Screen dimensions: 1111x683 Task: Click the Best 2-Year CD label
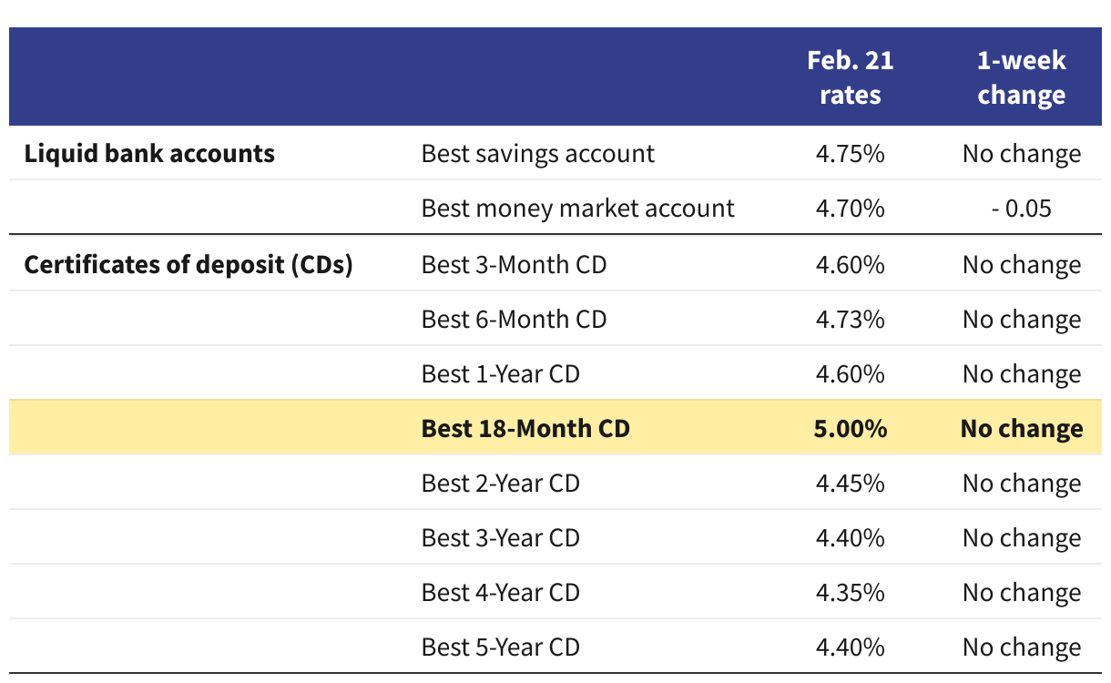click(500, 483)
